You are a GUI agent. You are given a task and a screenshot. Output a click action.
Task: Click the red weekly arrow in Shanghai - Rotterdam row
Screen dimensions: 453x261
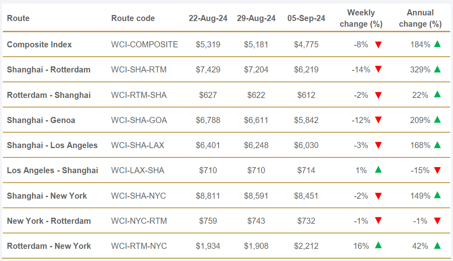[379, 70]
